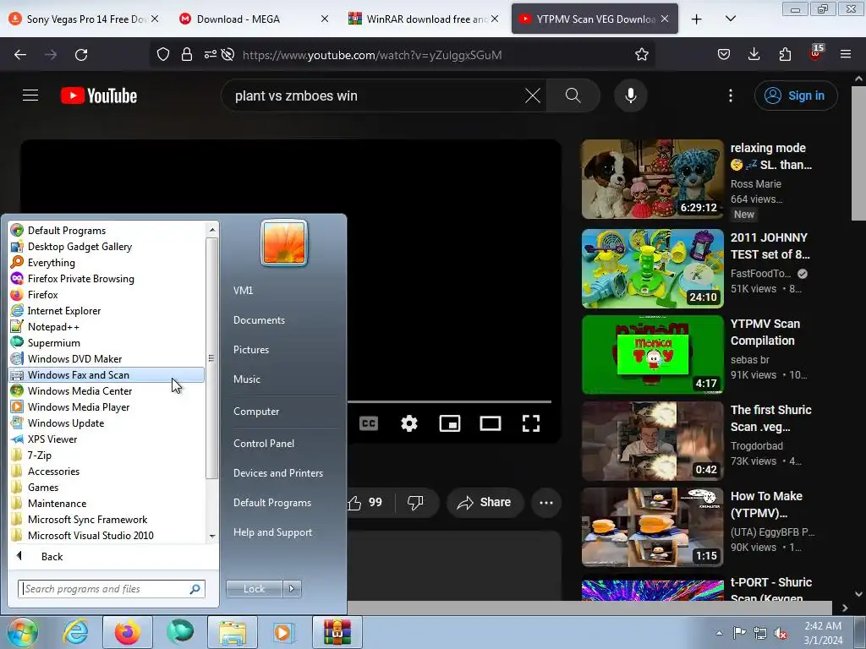Open Windows Media Player taskbar icon
Screen dimensions: 866x649
284,632
